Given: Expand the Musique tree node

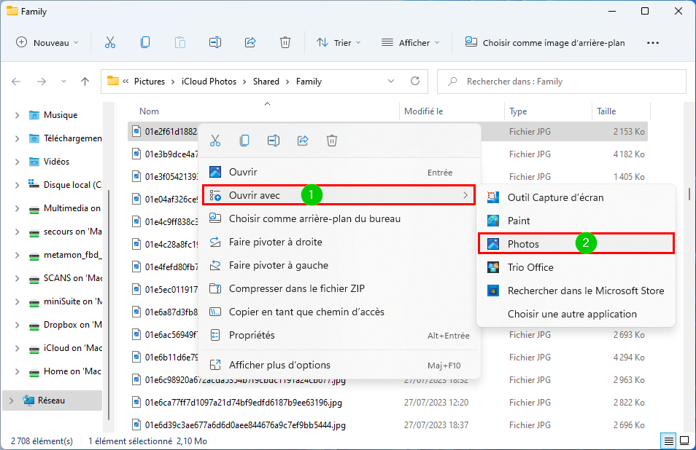Looking at the screenshot, I should 17,115.
